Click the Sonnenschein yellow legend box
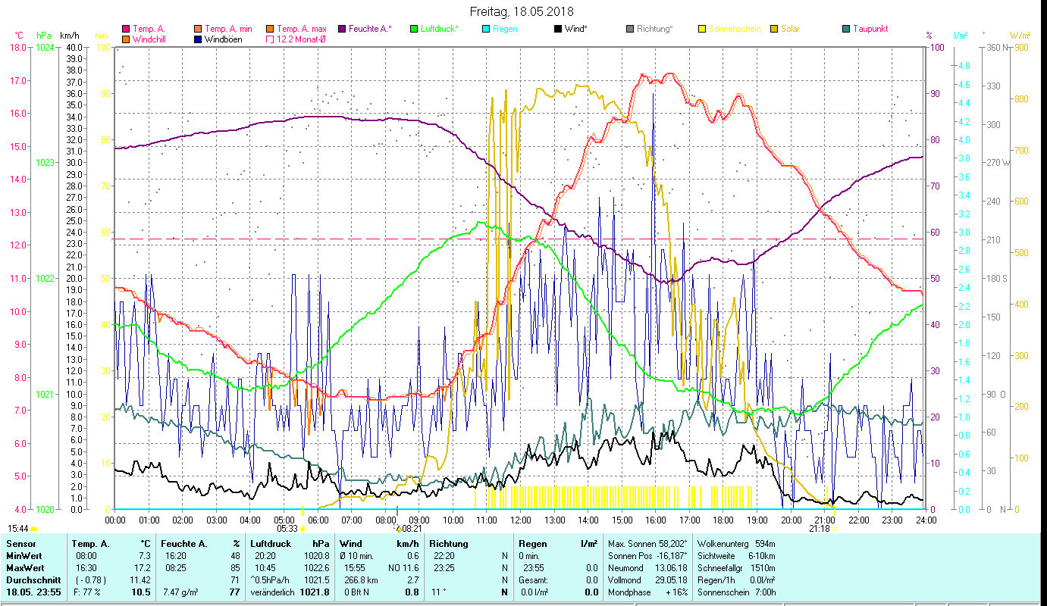The width and height of the screenshot is (1047, 606). [702, 29]
